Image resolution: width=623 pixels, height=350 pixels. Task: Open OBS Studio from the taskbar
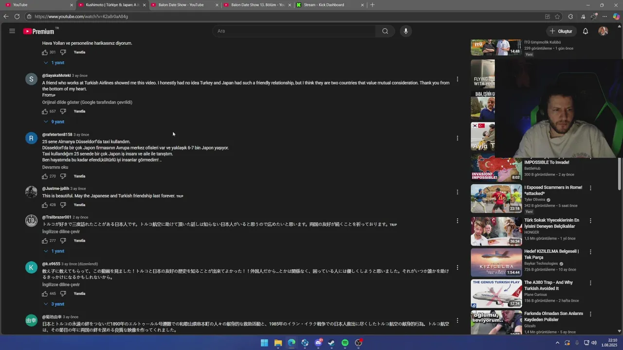(x=359, y=343)
